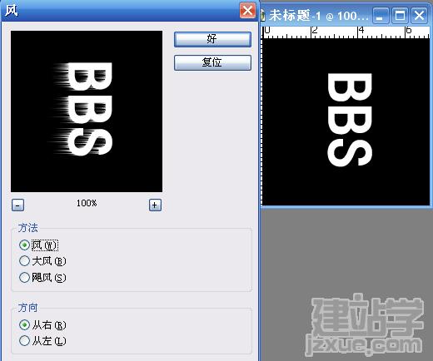The height and width of the screenshot is (361, 433).
Task: Close the 未标题-1 document window
Action: point(419,16)
